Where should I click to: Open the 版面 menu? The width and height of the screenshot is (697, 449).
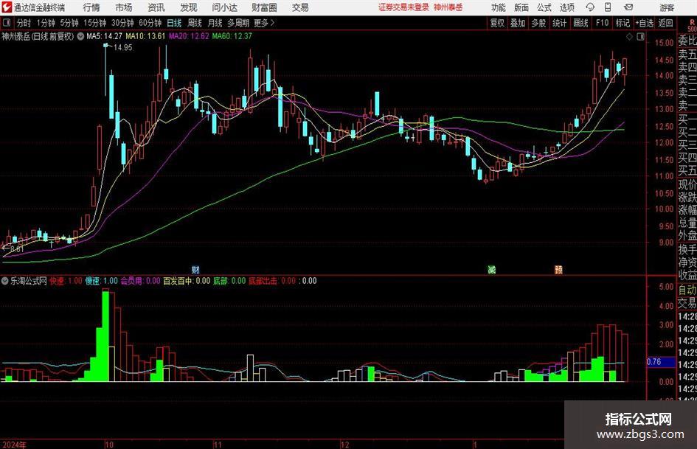[x=521, y=7]
